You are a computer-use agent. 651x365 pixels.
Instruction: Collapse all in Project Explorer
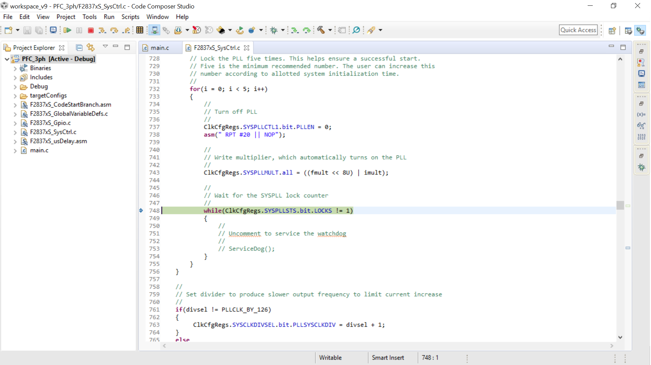click(x=79, y=48)
